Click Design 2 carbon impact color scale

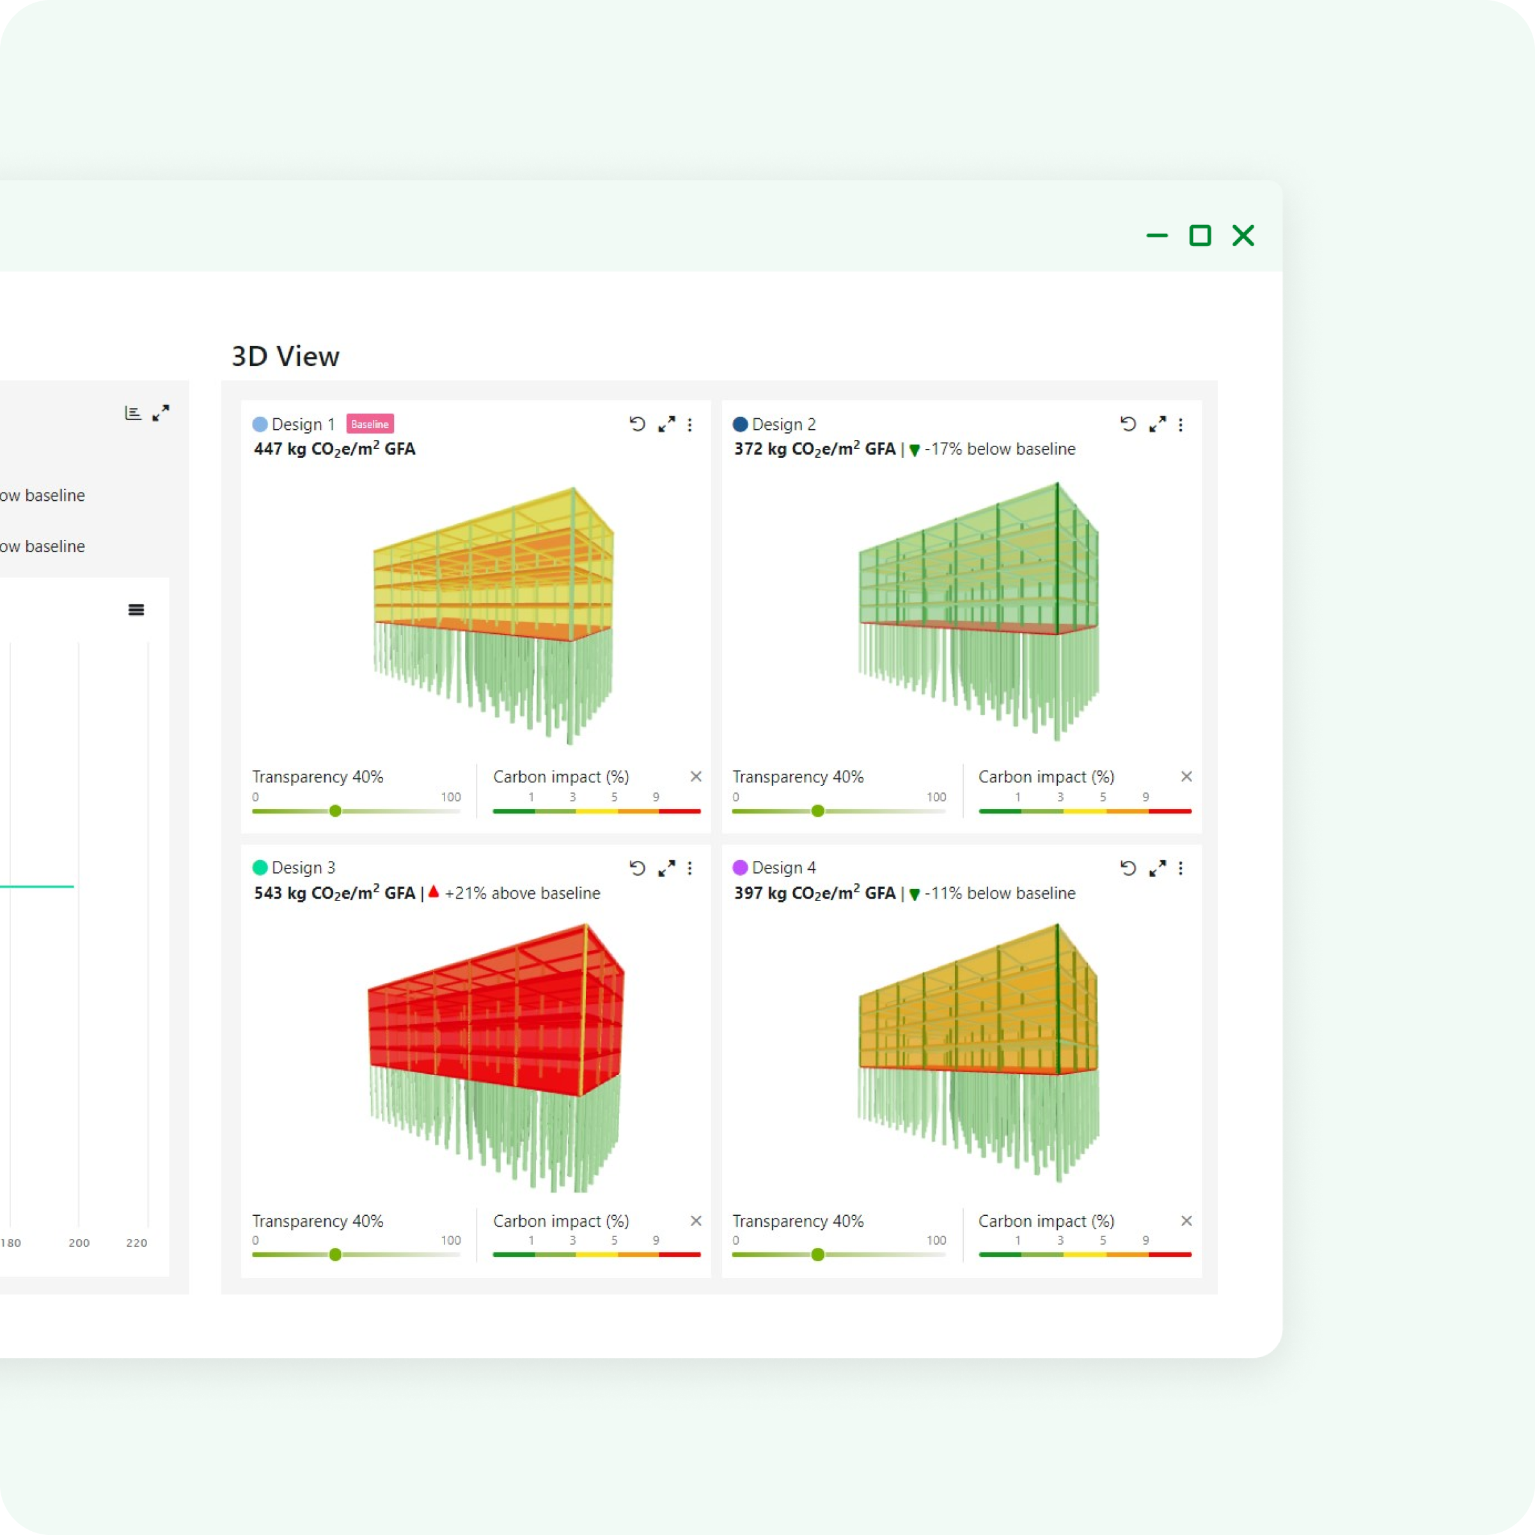tap(1085, 811)
